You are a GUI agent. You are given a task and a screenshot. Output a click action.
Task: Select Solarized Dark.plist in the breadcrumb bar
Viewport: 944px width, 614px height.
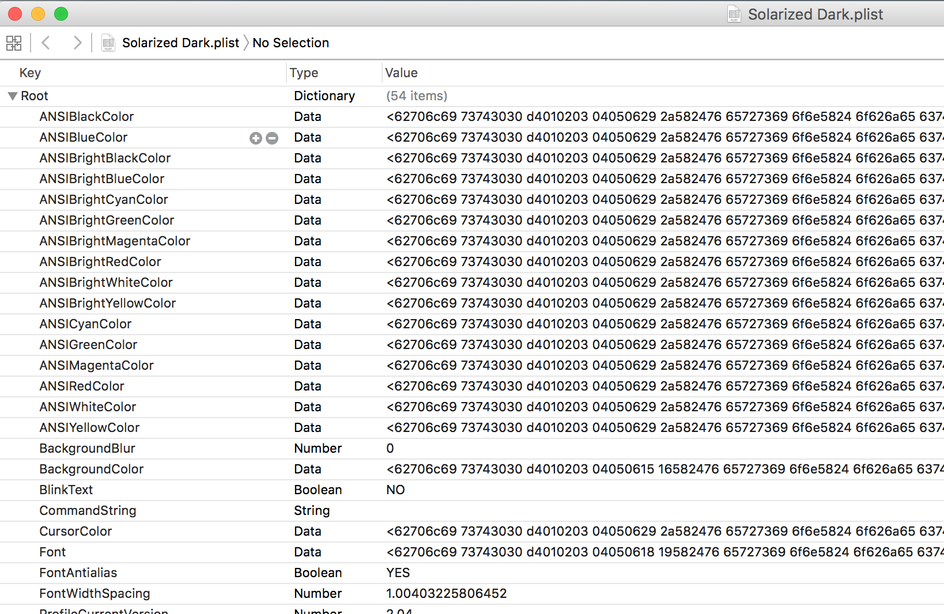(180, 43)
